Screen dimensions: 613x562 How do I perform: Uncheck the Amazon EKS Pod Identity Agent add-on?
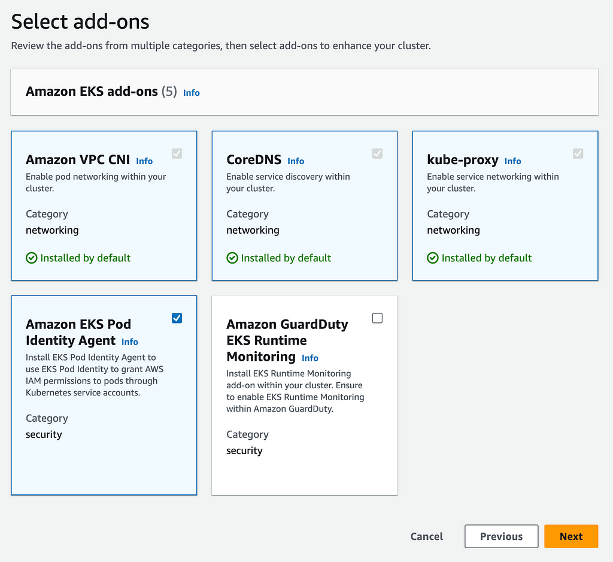click(x=177, y=318)
